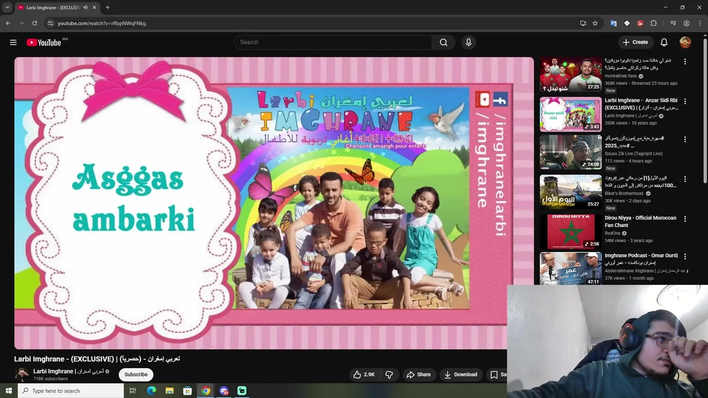Open Microsoft Store from taskbar
The height and width of the screenshot is (398, 708).
click(188, 391)
